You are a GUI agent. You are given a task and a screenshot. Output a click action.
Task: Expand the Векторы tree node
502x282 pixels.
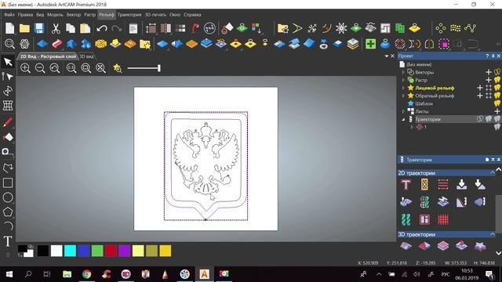coord(403,72)
